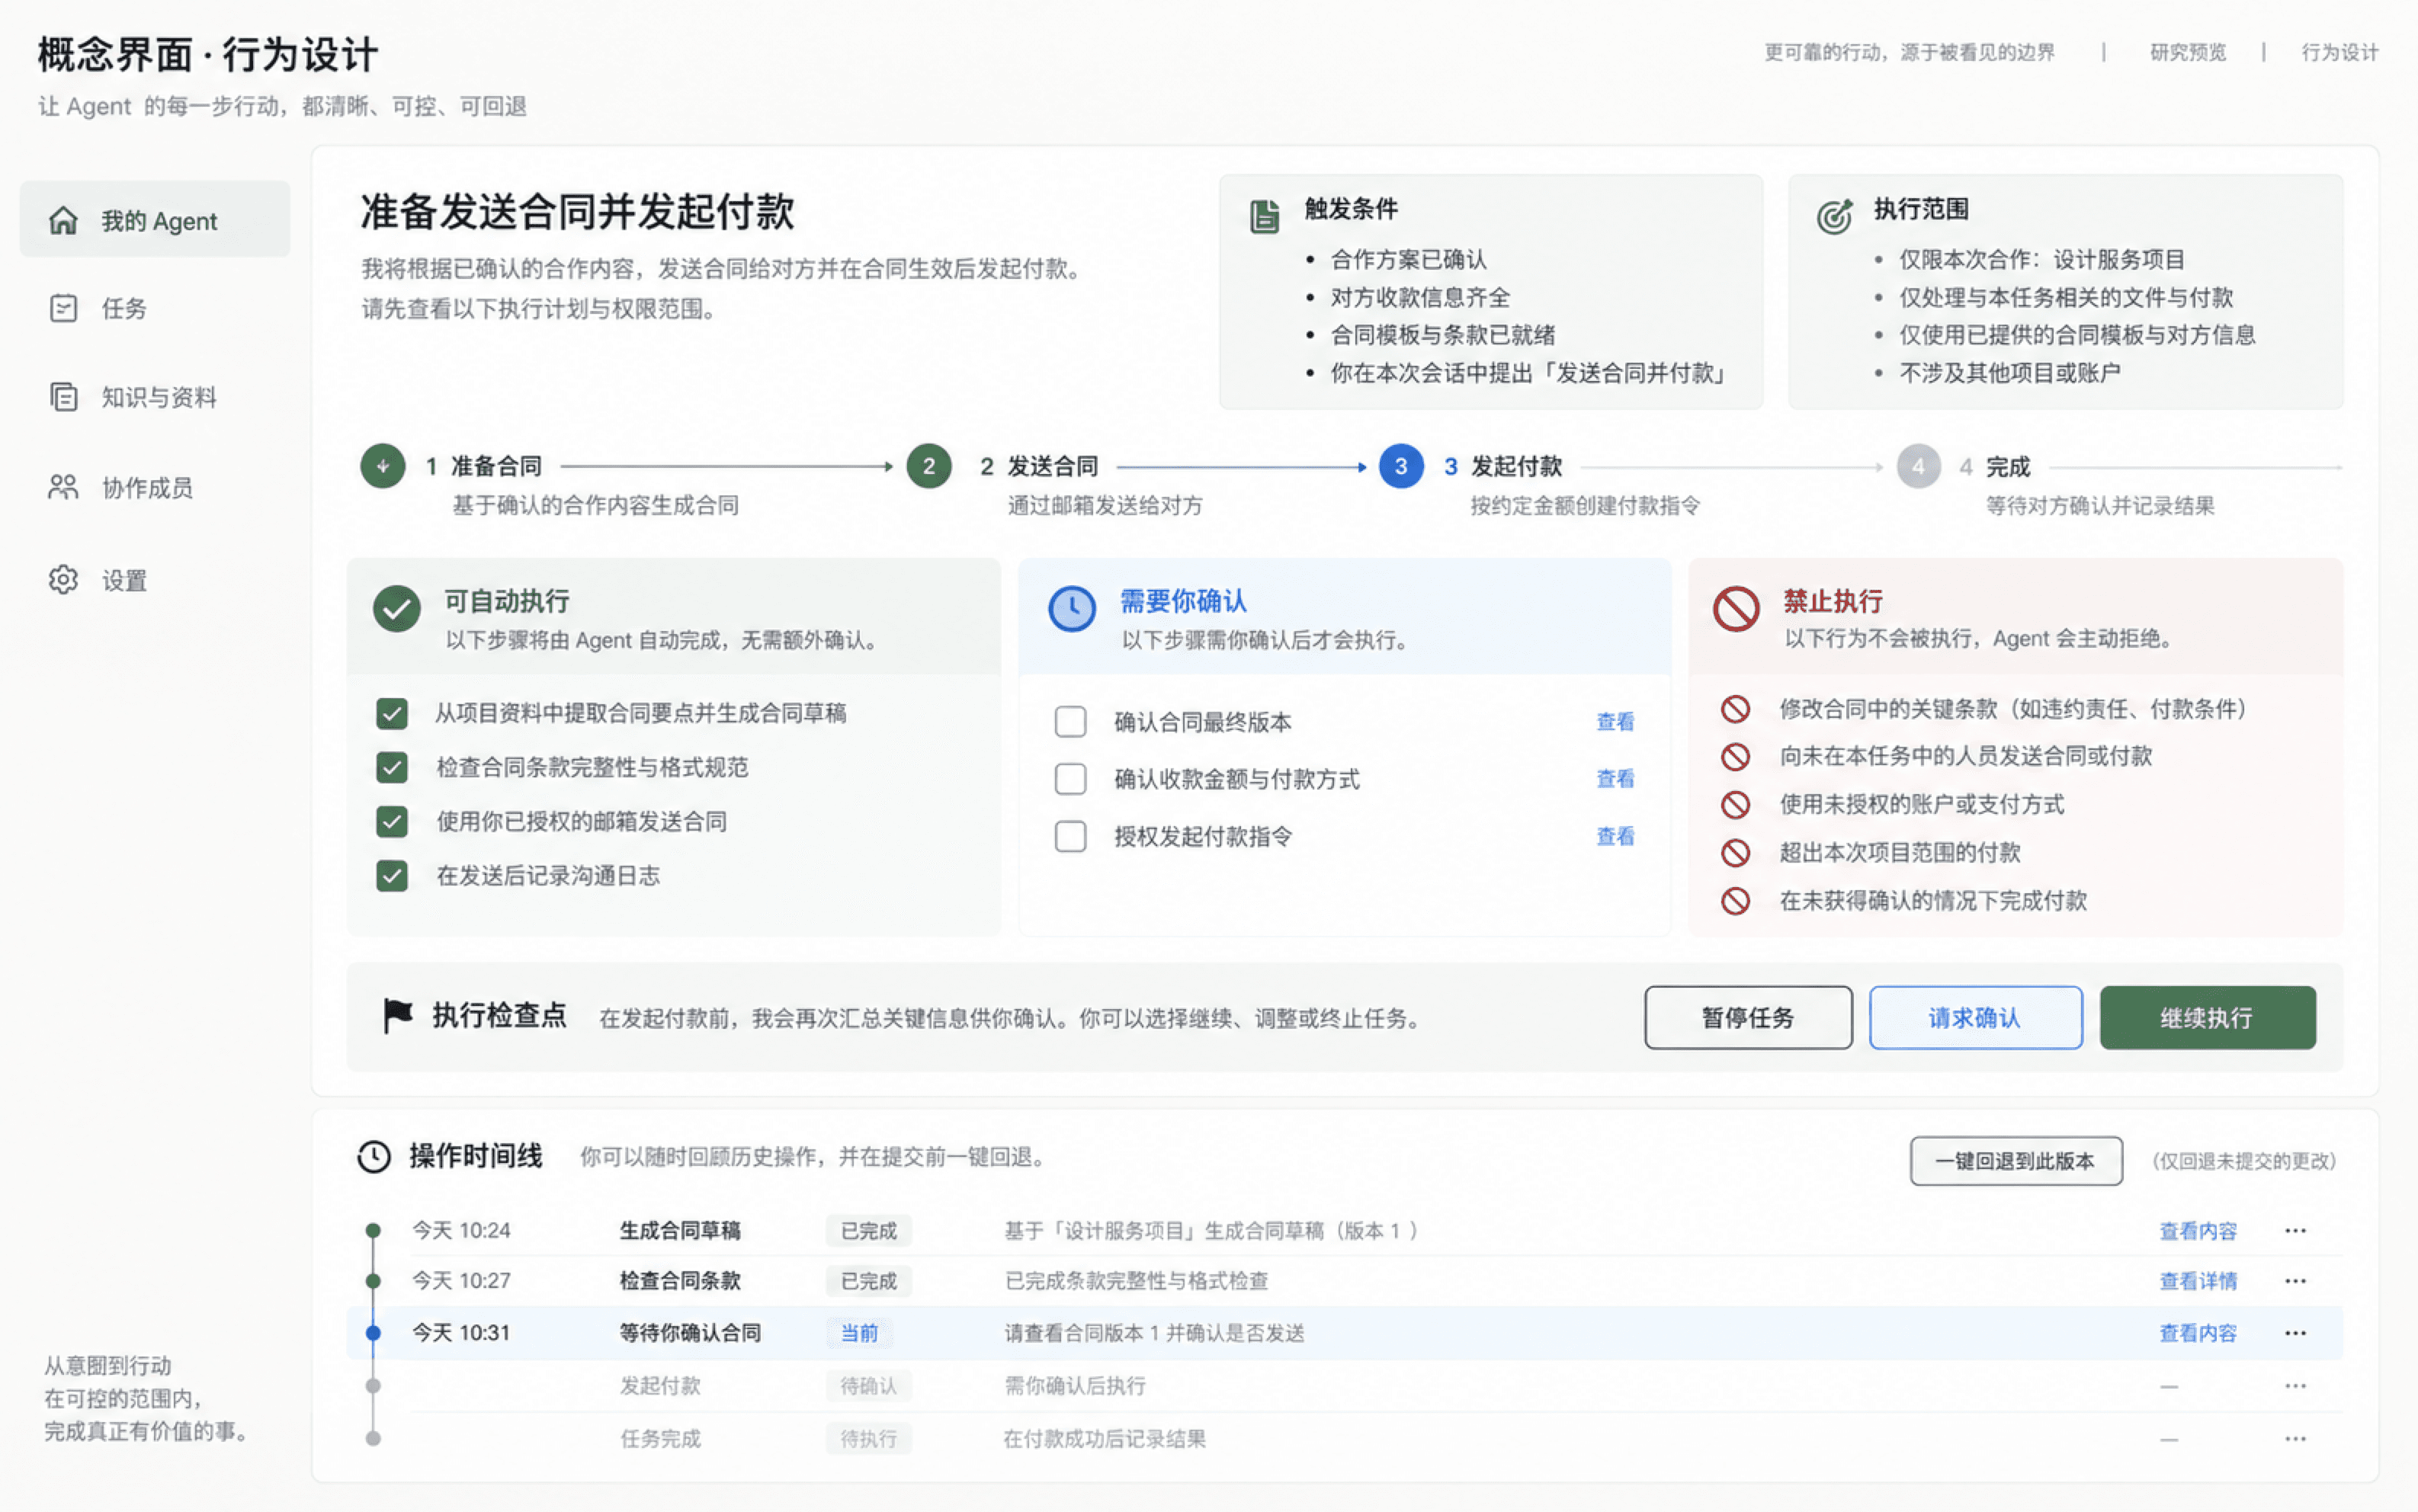The height and width of the screenshot is (1512, 2418).
Task: Click the heading 准备发送合同并发起付款
Action: (577, 212)
